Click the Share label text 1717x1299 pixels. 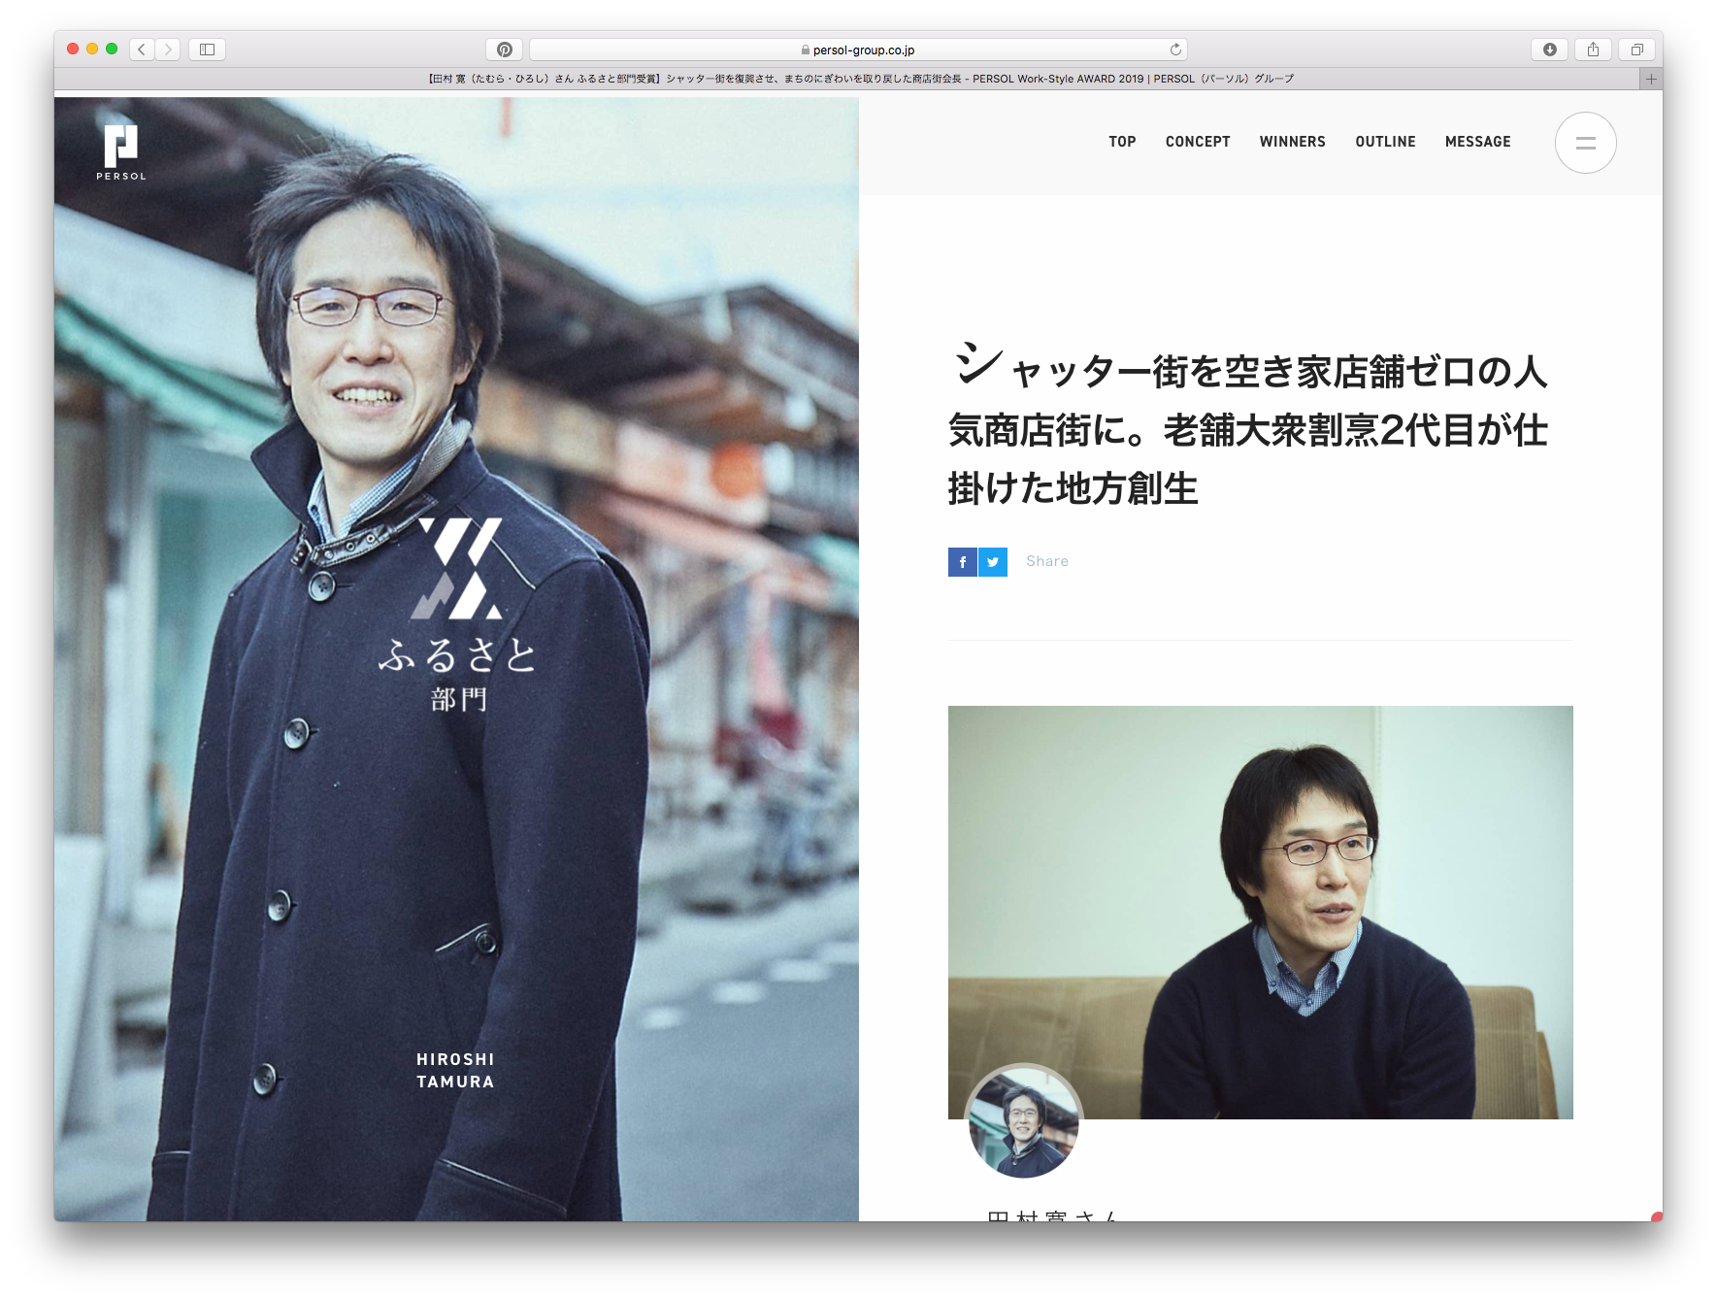(x=1046, y=561)
